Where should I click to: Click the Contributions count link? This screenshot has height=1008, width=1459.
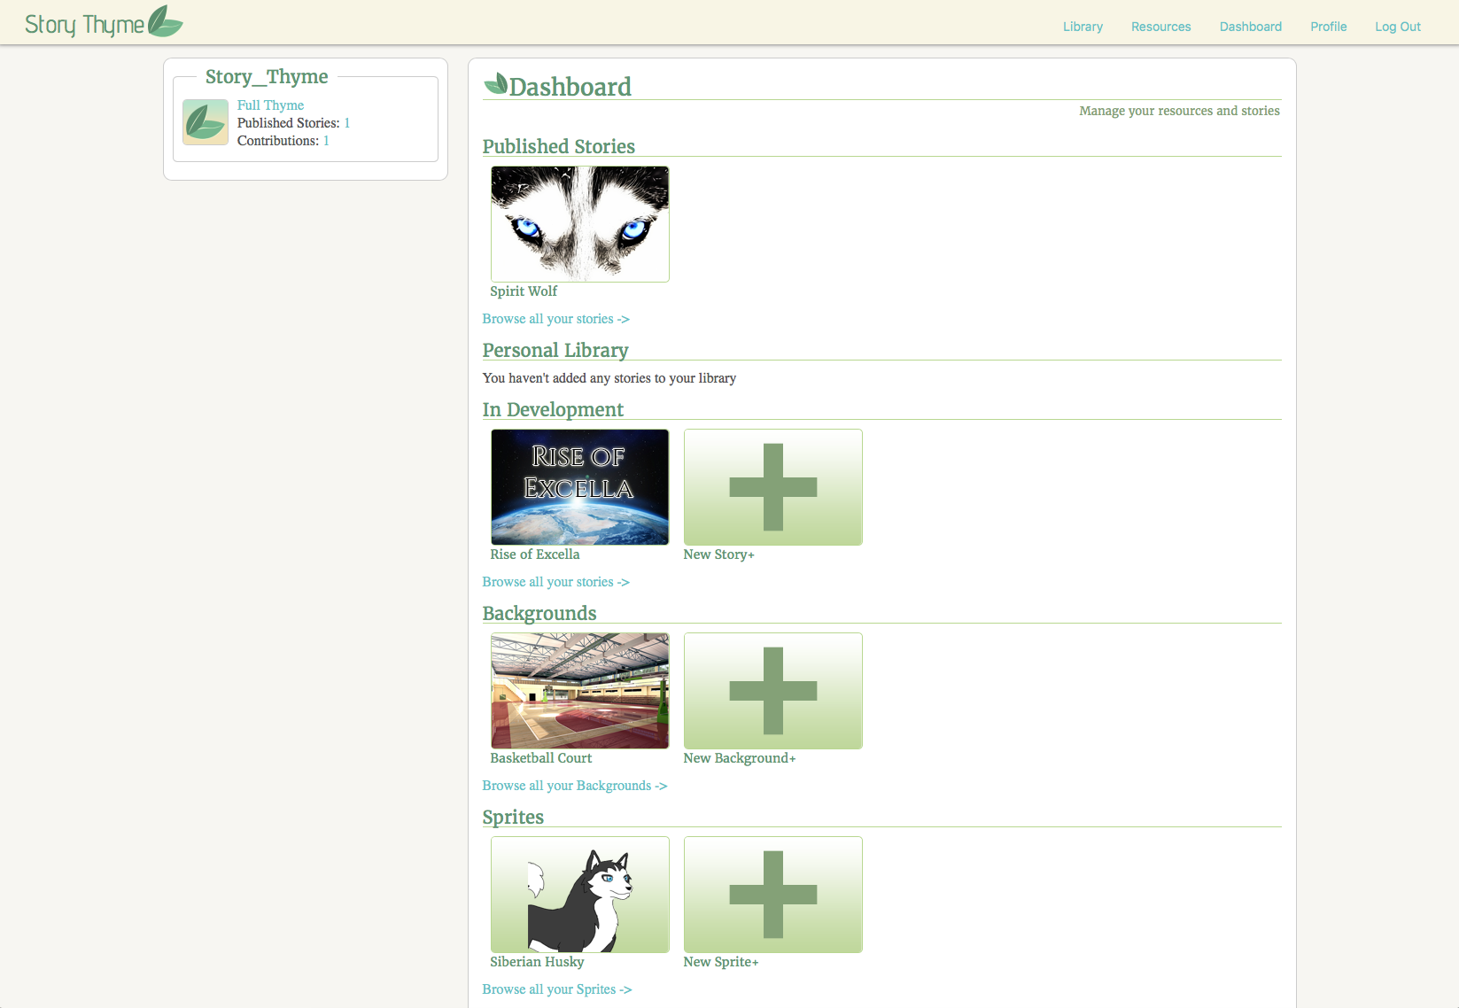click(326, 141)
